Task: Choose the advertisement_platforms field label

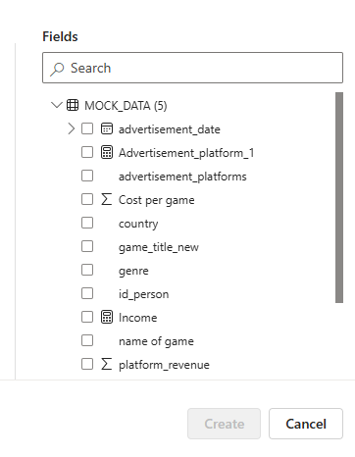Action: pos(182,177)
